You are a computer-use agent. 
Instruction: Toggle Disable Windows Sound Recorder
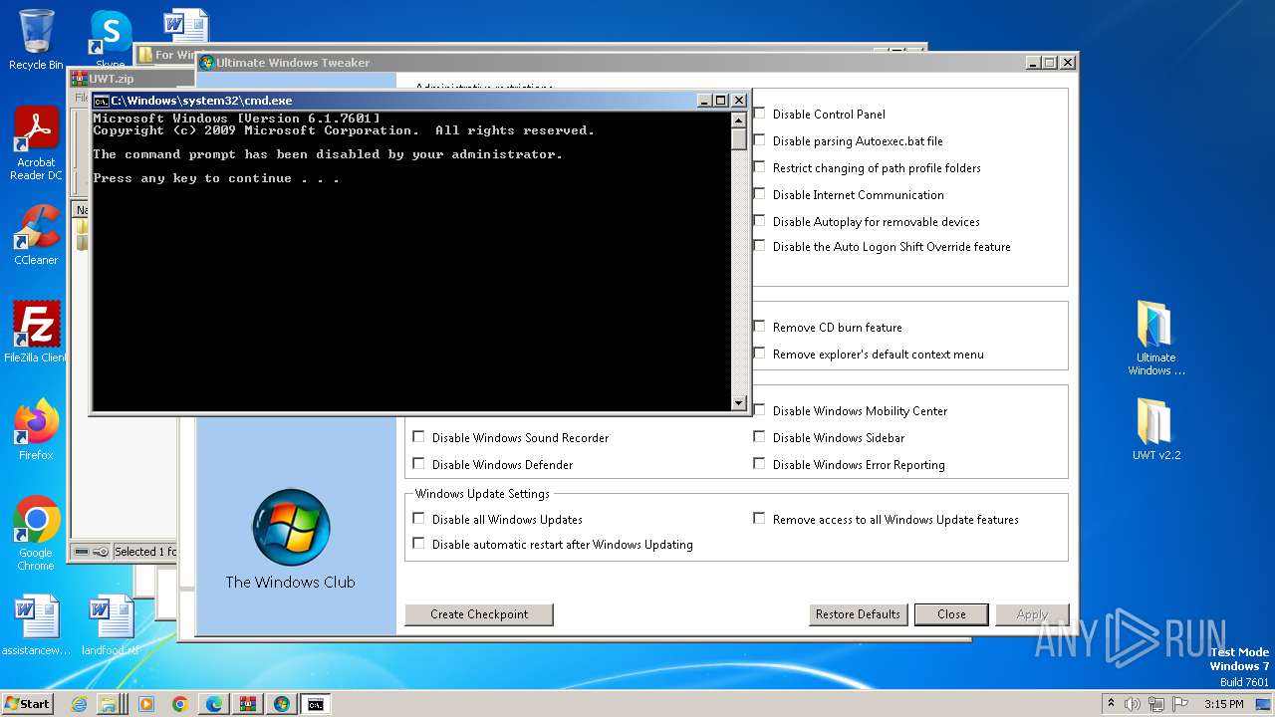[418, 437]
